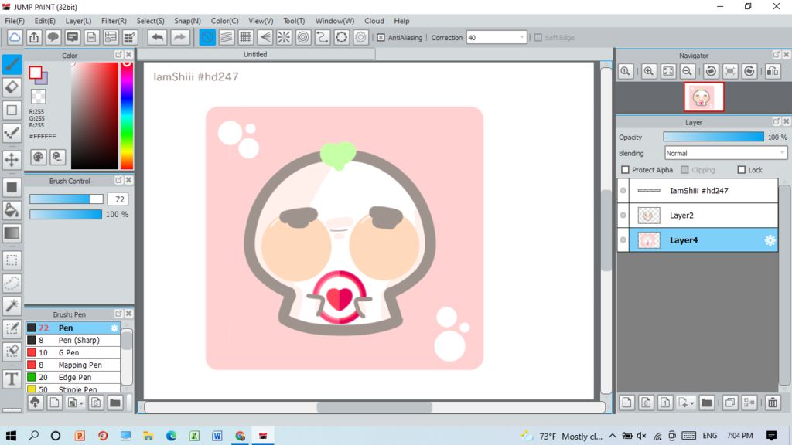The image size is (792, 445).
Task: Pick the Bucket fill tool
Action: point(12,210)
